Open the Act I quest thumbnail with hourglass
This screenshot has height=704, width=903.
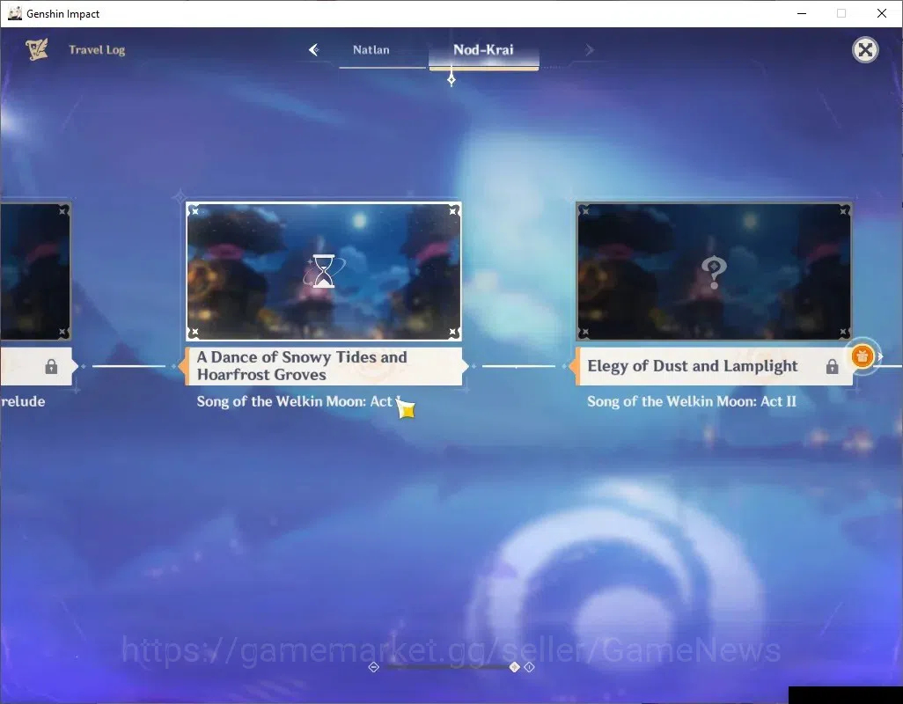coord(324,271)
